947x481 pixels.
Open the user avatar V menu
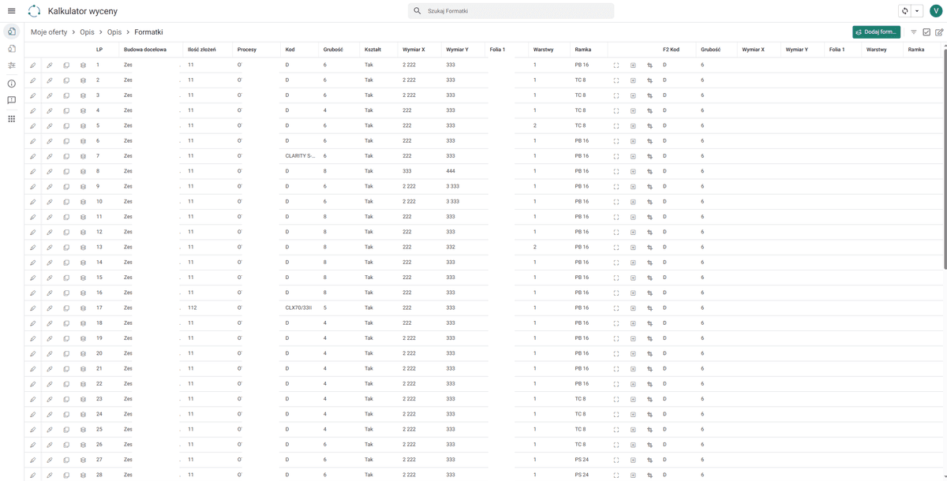936,11
